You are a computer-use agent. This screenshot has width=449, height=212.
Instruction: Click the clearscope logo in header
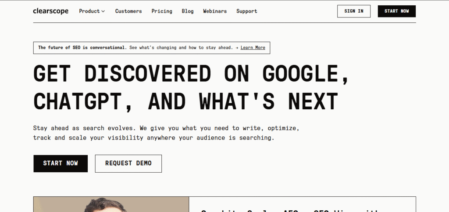click(50, 11)
